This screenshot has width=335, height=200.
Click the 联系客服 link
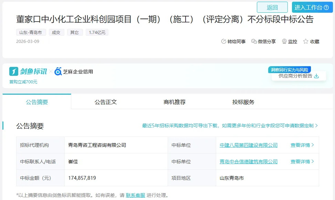pyautogui.click(x=135, y=195)
